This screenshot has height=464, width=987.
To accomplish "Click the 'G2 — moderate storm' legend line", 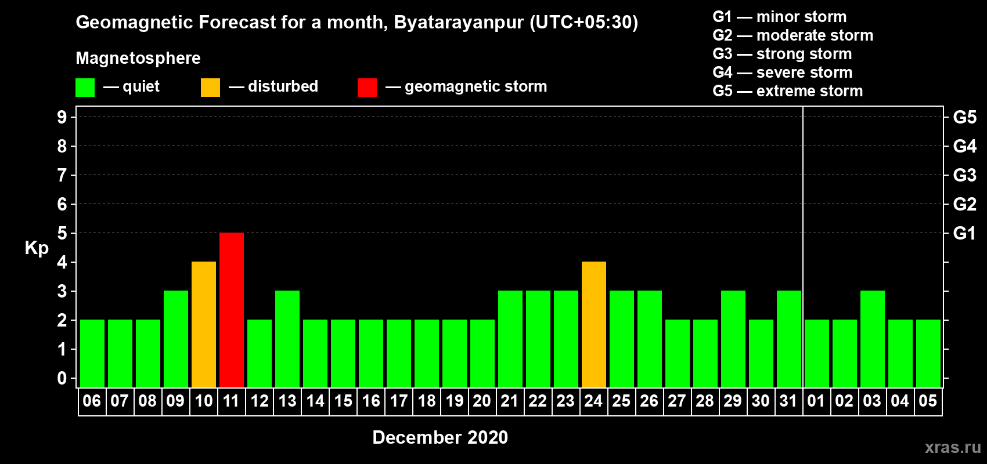I will tap(793, 35).
